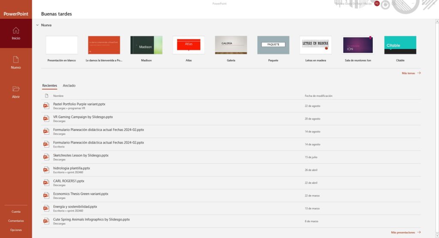
Task: Select the Recientes tab
Action: (49, 86)
